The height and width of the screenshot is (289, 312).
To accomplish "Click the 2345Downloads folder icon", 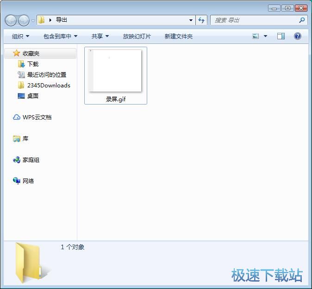I will coord(21,85).
